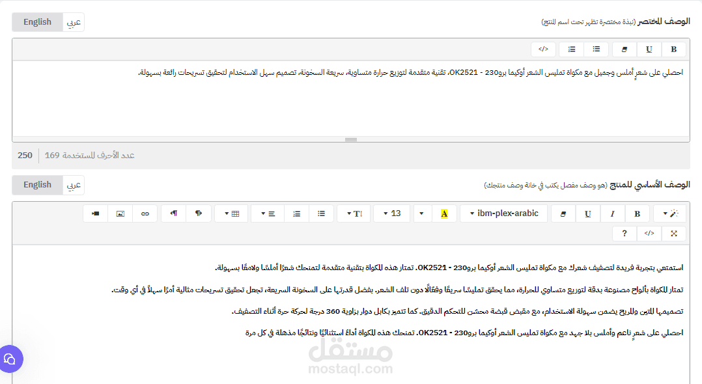The width and height of the screenshot is (702, 384).
Task: Insert numbered list in short description editor
Action: [572, 49]
